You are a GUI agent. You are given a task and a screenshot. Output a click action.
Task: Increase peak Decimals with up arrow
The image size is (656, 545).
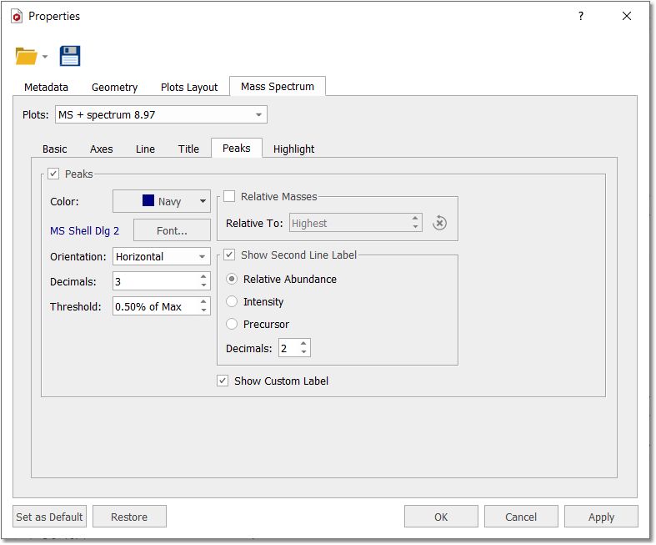coord(203,277)
